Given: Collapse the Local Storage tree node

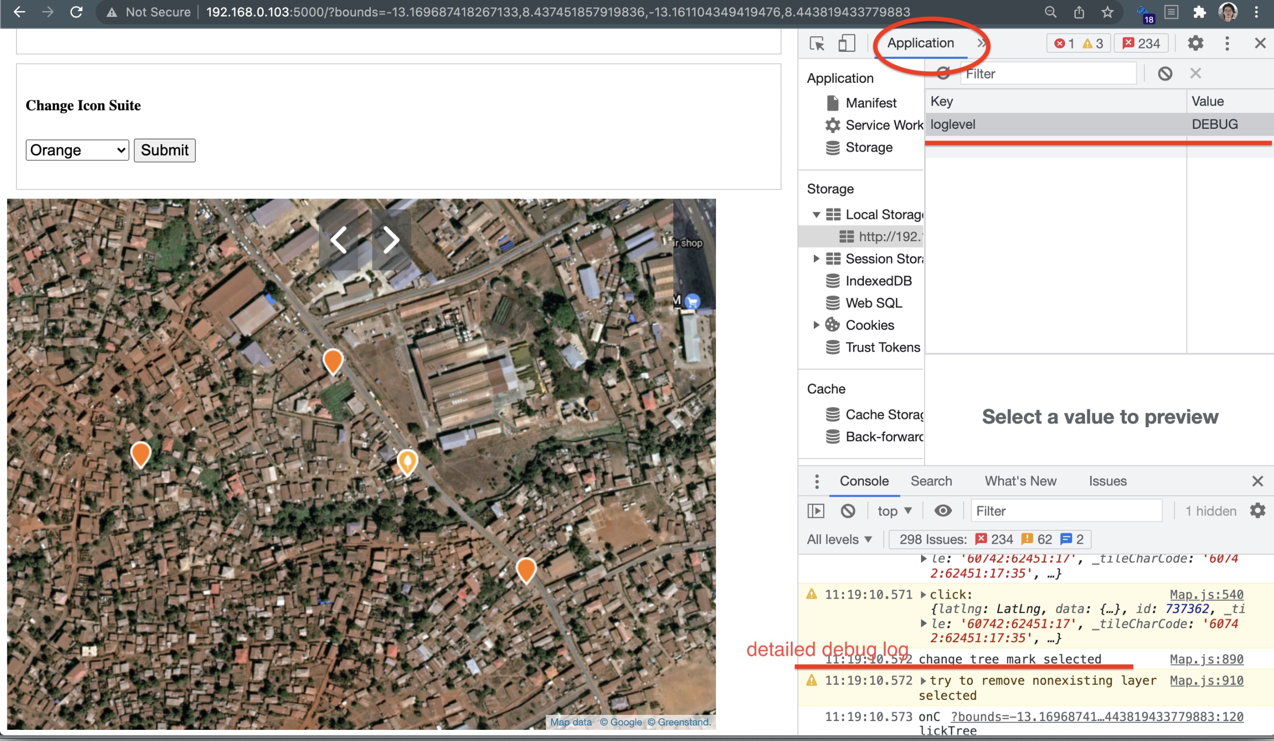Looking at the screenshot, I should (816, 215).
